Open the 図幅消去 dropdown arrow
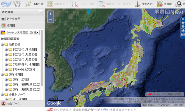 pos(68,4)
